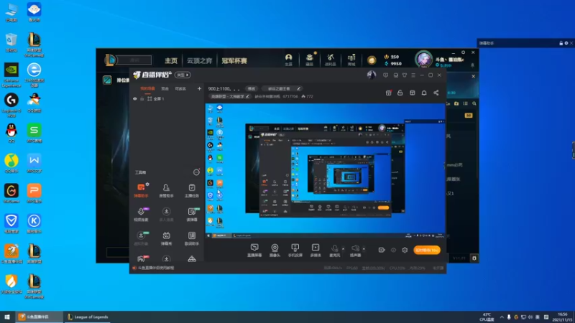This screenshot has width=575, height=323.
Task: Mute the 扬声器 speaker
Action: (x=355, y=251)
